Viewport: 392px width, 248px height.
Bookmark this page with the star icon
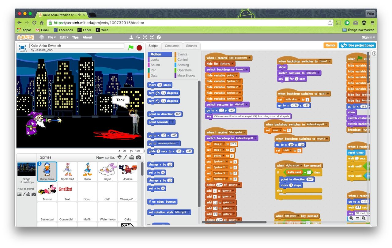(x=330, y=23)
